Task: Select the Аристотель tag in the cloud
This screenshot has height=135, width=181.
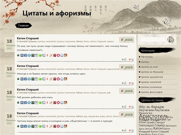Action: point(153,116)
